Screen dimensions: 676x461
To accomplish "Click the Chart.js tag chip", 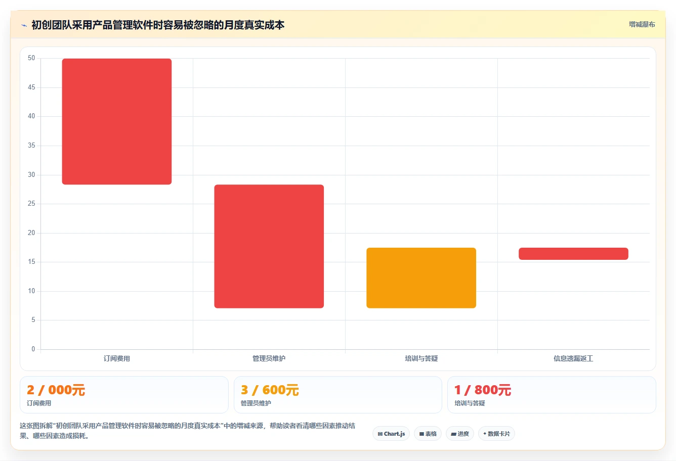I will click(x=391, y=434).
